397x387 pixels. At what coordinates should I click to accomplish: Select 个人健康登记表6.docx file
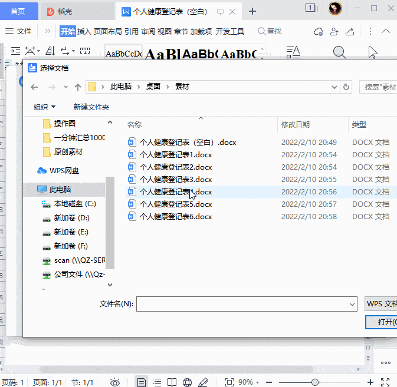pos(170,217)
